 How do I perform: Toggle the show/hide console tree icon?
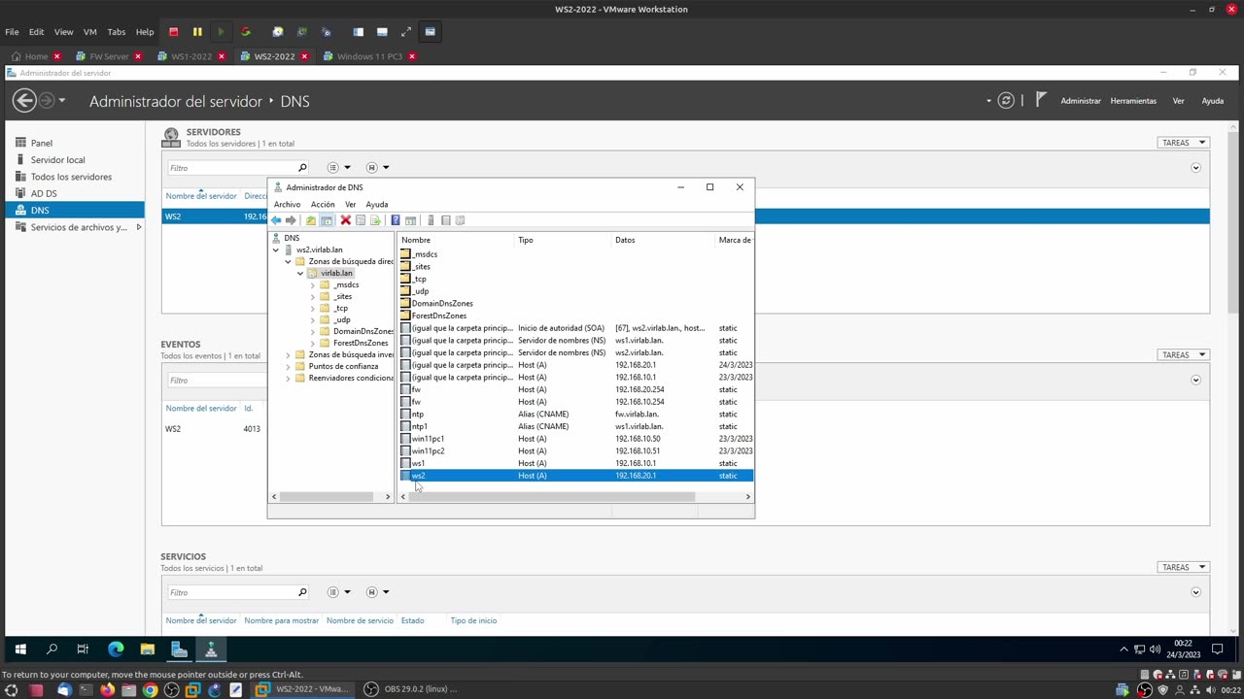(x=327, y=220)
